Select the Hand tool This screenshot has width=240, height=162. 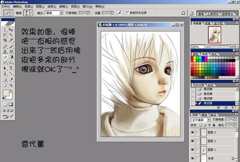tap(5, 85)
